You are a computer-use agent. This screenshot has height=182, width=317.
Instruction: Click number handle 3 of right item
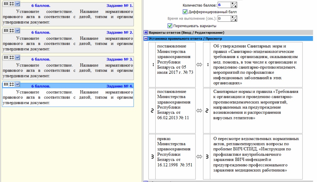pyautogui.click(x=207, y=157)
